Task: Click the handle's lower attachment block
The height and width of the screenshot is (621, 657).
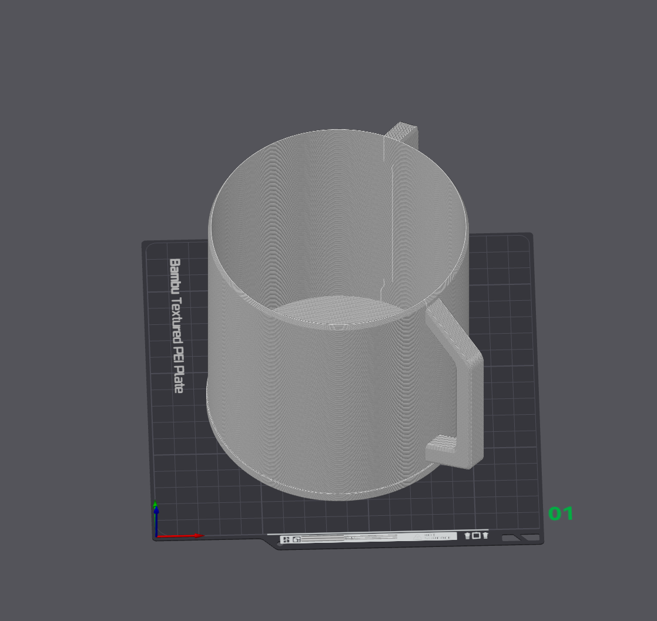Action: click(442, 448)
